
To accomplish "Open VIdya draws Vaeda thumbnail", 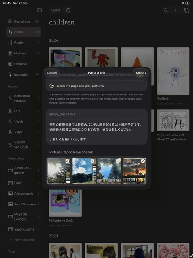I will click(65, 203).
